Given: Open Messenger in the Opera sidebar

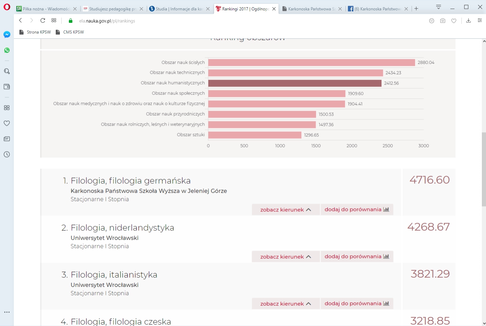Looking at the screenshot, I should click(7, 35).
